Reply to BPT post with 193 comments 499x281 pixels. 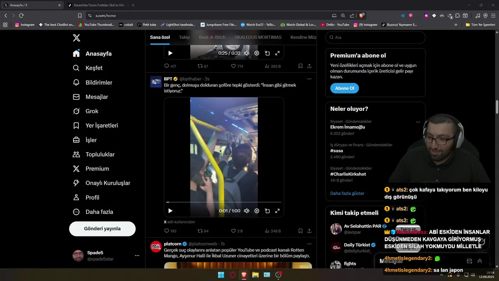[x=170, y=231]
